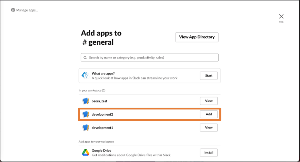Select the Google Drive app title
Viewport: 300px width, 162px height.
point(101,151)
